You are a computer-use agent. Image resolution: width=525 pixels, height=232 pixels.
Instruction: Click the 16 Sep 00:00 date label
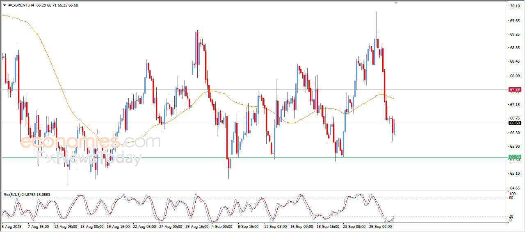pos(301,226)
